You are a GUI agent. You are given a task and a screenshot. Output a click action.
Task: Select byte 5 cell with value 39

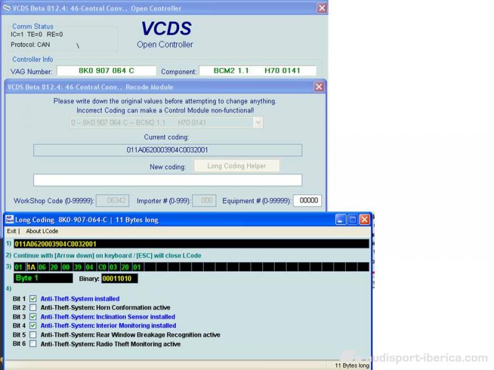click(78, 267)
